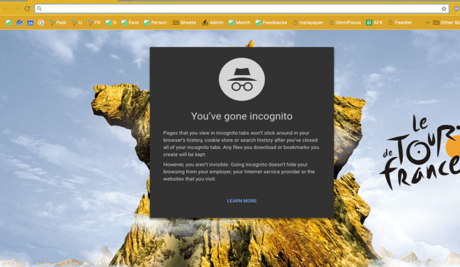
Task: Open the AFK spreadsheet bookmark
Action: click(x=374, y=22)
